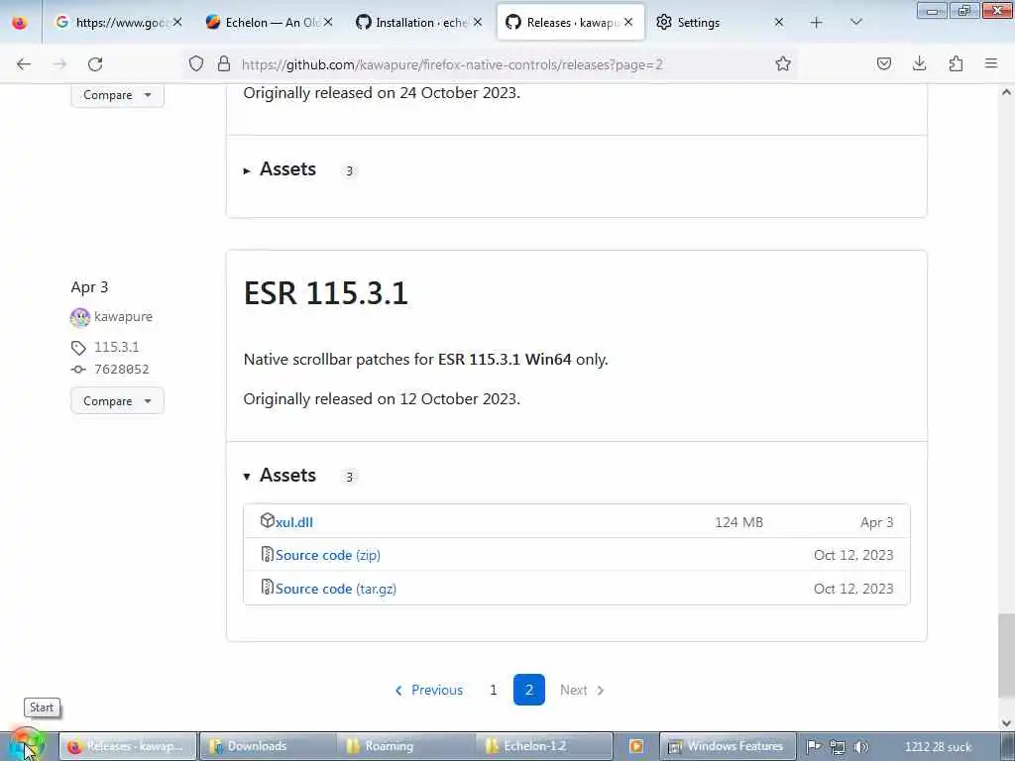Open Compare dropdown for 115.3.1

tap(117, 400)
